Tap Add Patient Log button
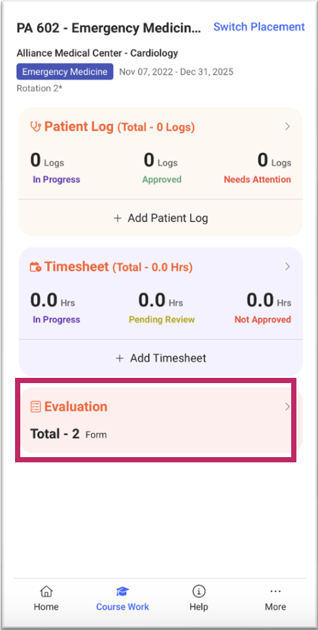 tap(160, 218)
